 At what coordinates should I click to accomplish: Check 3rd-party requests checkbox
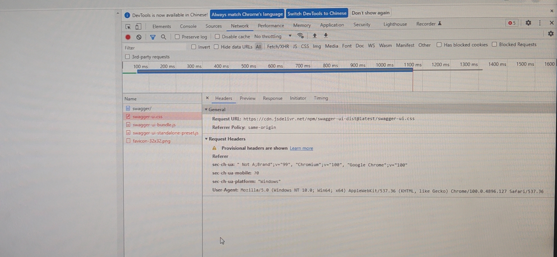(x=127, y=56)
